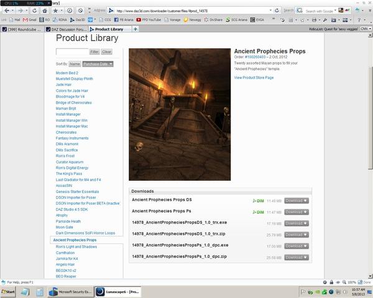Select DAZ Studio 4.5 SDK in list
The height and width of the screenshot is (298, 373).
point(72,209)
